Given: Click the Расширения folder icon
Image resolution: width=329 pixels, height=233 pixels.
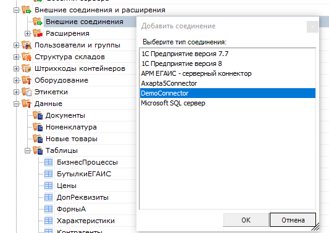Looking at the screenshot, I should click(38, 33).
